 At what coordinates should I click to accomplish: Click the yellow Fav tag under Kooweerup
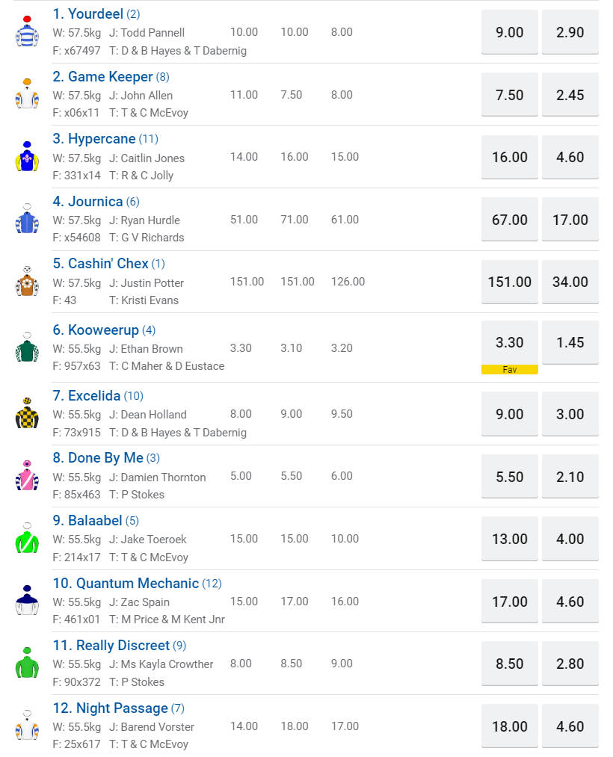tap(510, 369)
